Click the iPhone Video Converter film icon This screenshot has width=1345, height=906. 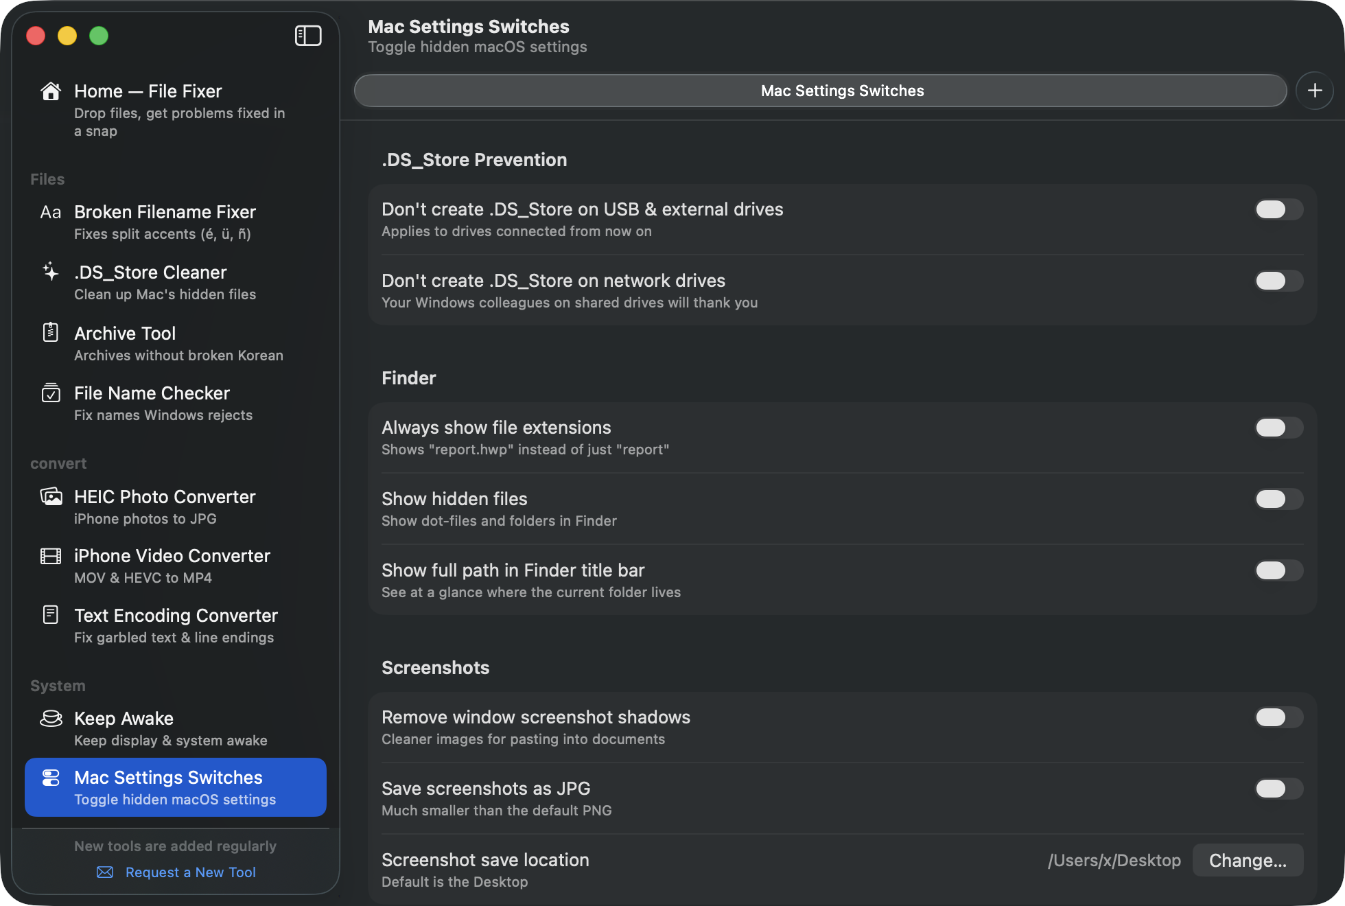51,555
